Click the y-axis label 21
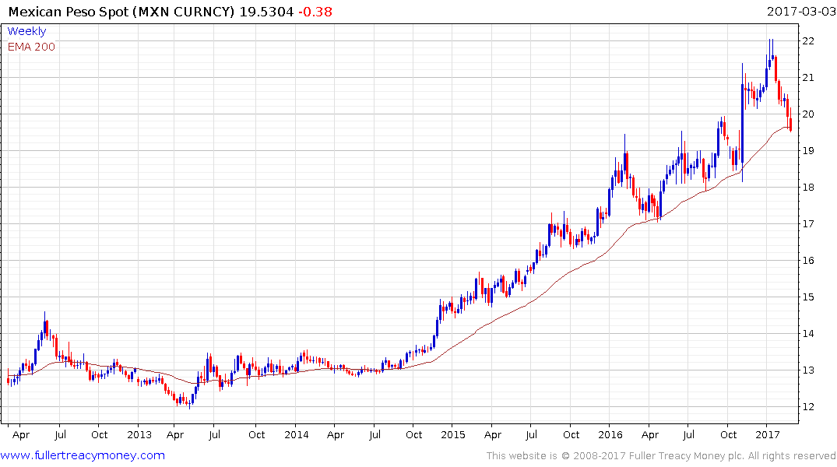This screenshot has width=837, height=467. (807, 78)
